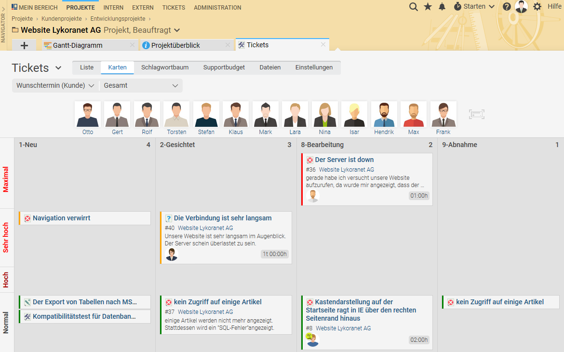Expand the Navigator side panel

(3, 25)
